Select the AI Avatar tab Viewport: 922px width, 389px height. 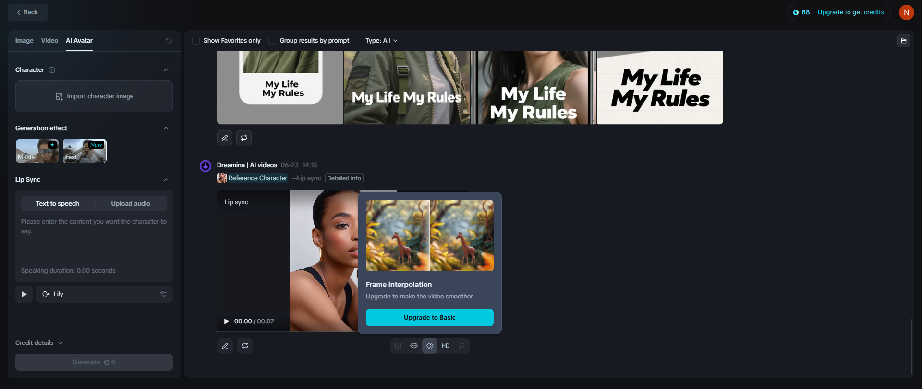click(x=79, y=41)
